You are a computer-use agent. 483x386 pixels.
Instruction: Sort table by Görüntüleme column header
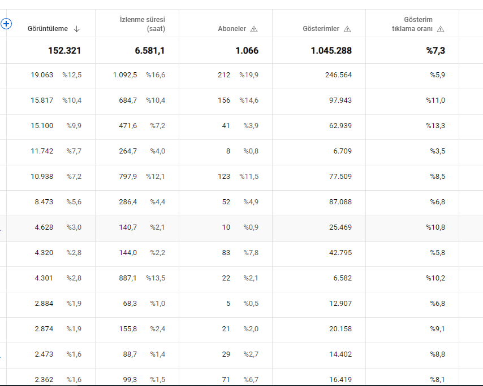48,29
